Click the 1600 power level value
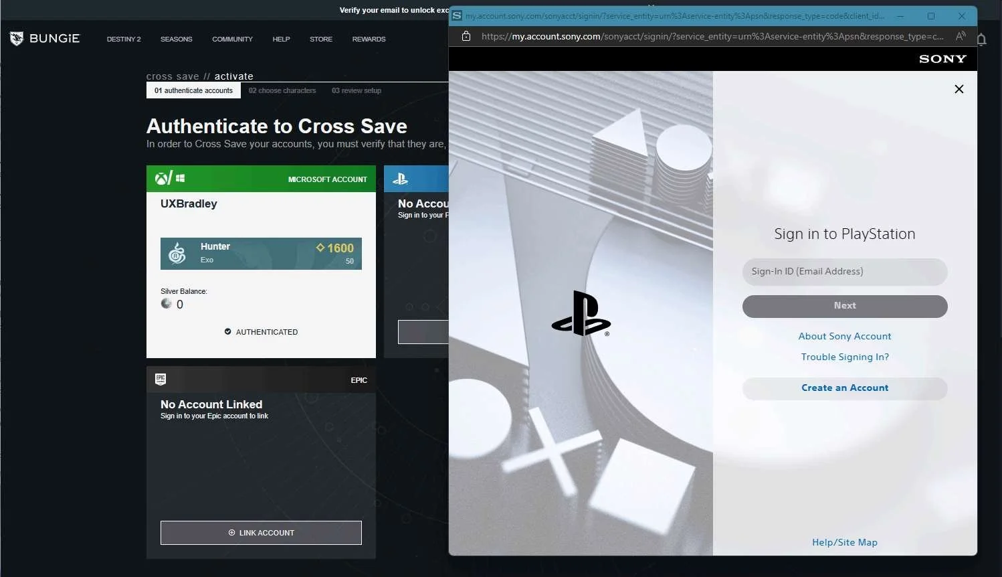Screen dimensions: 1002x577 click(340, 248)
